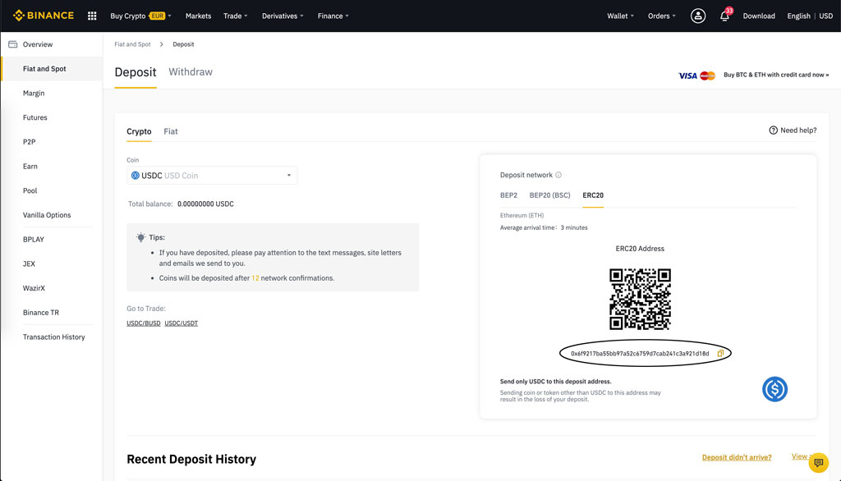Image resolution: width=841 pixels, height=481 pixels.
Task: Switch to the Withdraw tab
Action: [191, 72]
